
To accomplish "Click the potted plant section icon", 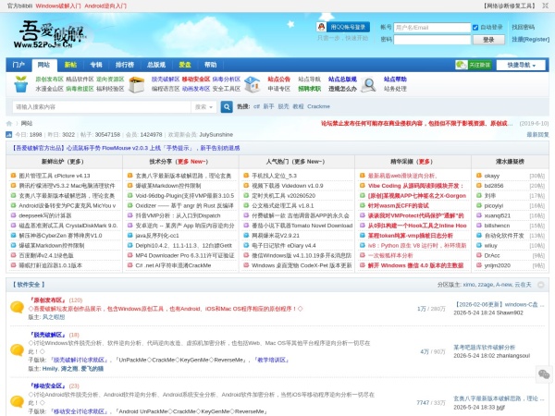I will point(21,84).
